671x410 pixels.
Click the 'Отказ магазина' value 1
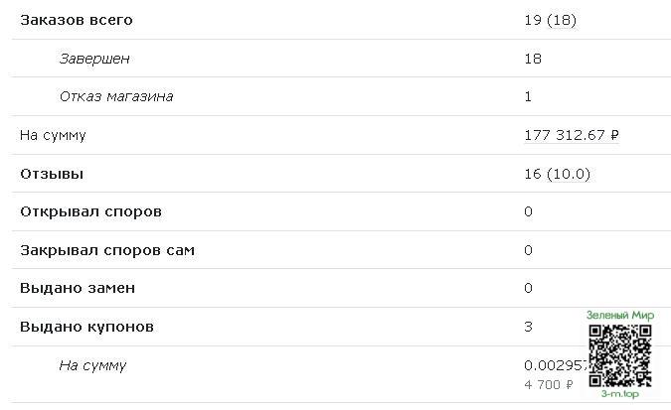click(528, 96)
